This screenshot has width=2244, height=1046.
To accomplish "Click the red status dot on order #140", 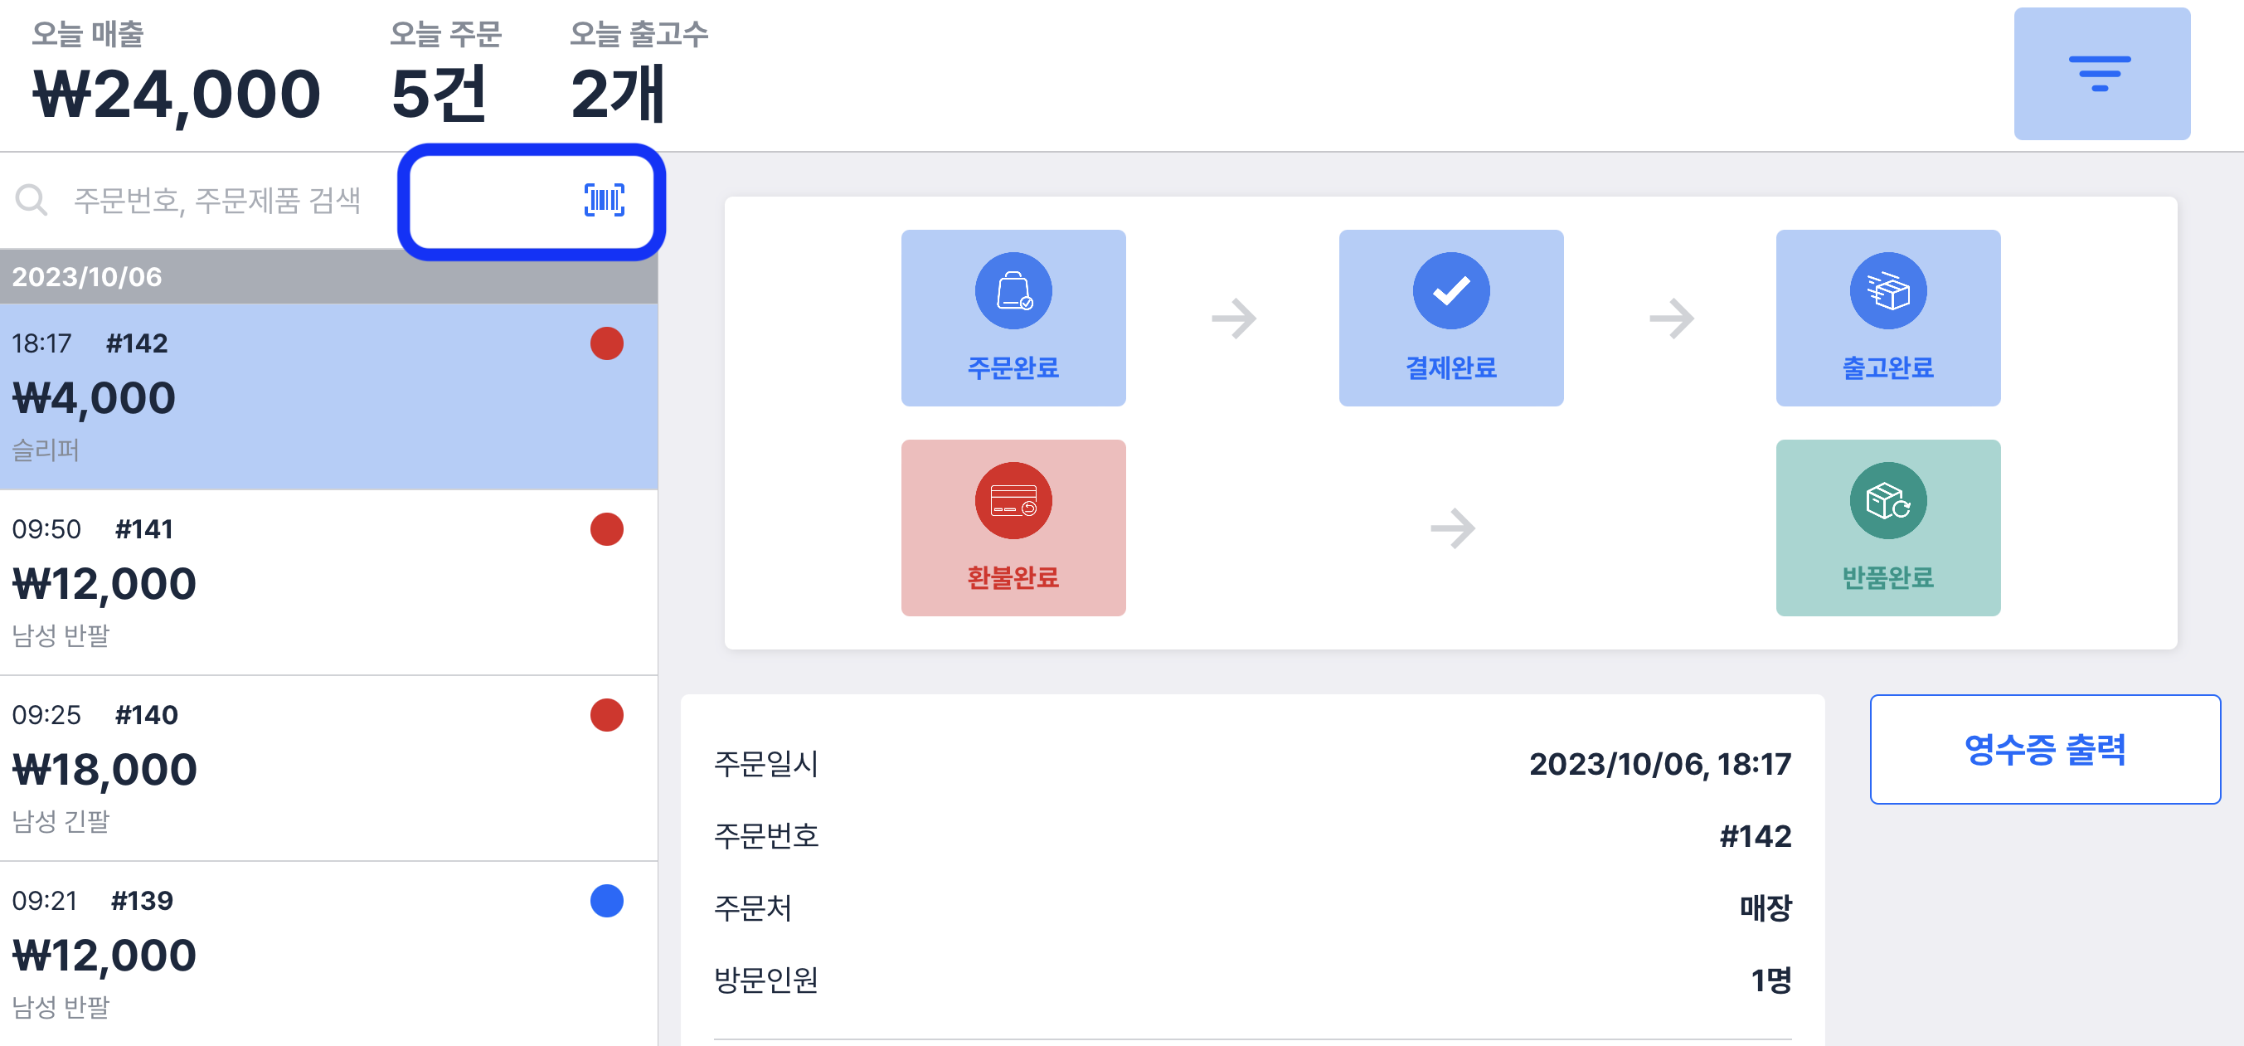I will coord(606,715).
